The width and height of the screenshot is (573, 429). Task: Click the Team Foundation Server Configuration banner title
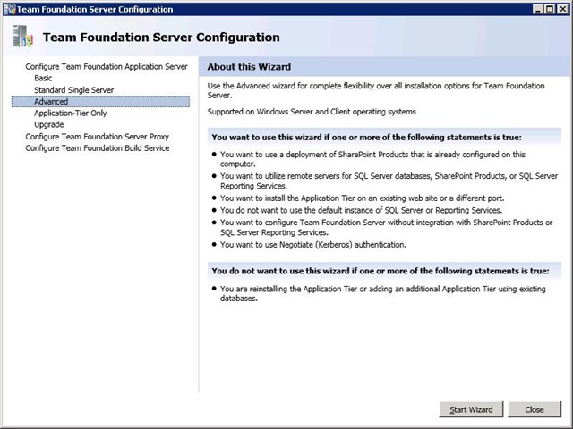(x=161, y=38)
